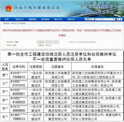
Task: Select ID cell 61262******7090013
Action: [x=19, y=117]
